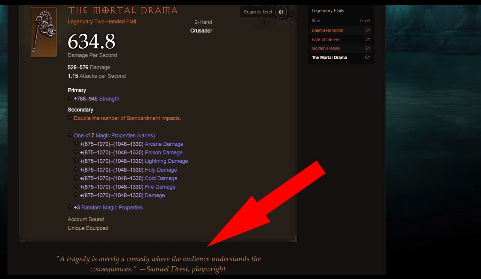
Task: Click Random Magic Properties link
Action: [112, 208]
